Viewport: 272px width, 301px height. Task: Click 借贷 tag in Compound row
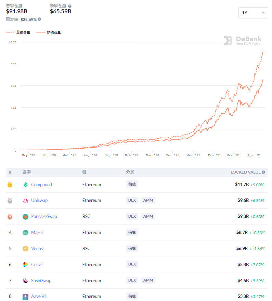pyautogui.click(x=132, y=184)
